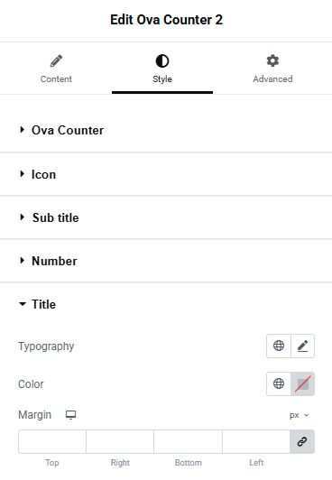Edit Typography with the pencil icon
Image resolution: width=332 pixels, height=480 pixels.
click(x=302, y=346)
